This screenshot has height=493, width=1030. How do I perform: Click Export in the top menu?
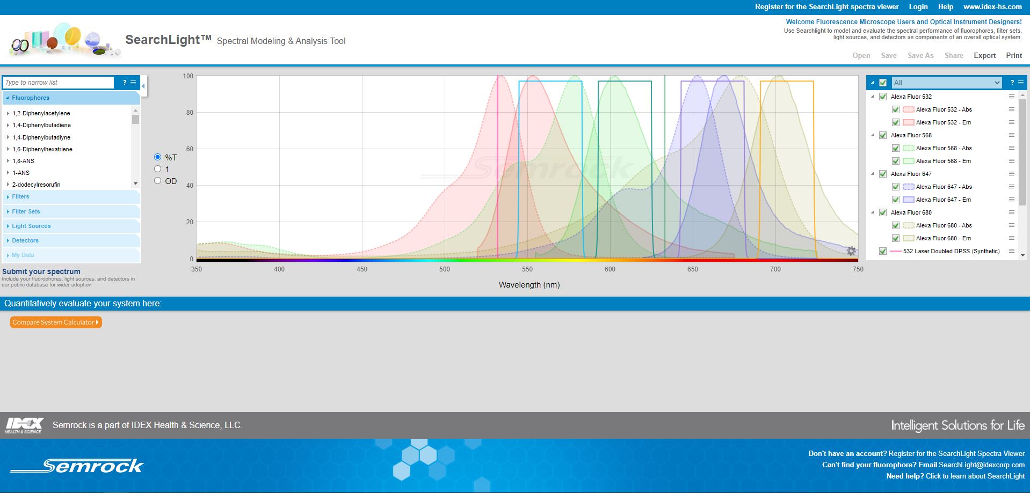tap(985, 55)
